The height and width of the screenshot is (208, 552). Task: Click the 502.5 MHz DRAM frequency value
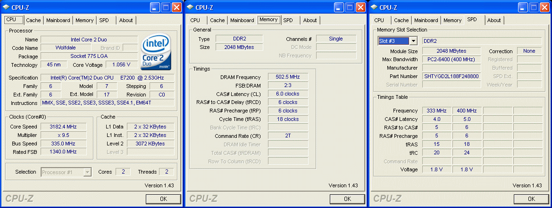[288, 77]
